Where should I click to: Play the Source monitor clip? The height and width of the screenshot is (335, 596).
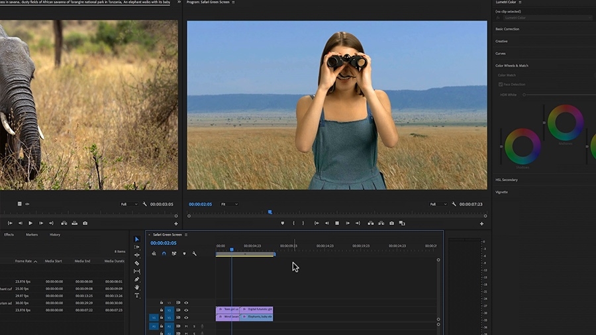30,223
